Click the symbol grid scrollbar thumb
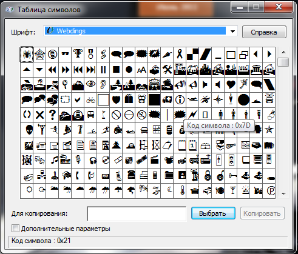Viewport: 298px width, 254px height. coord(283,62)
